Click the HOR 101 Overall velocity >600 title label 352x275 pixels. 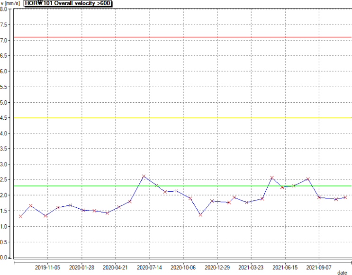coord(68,3)
